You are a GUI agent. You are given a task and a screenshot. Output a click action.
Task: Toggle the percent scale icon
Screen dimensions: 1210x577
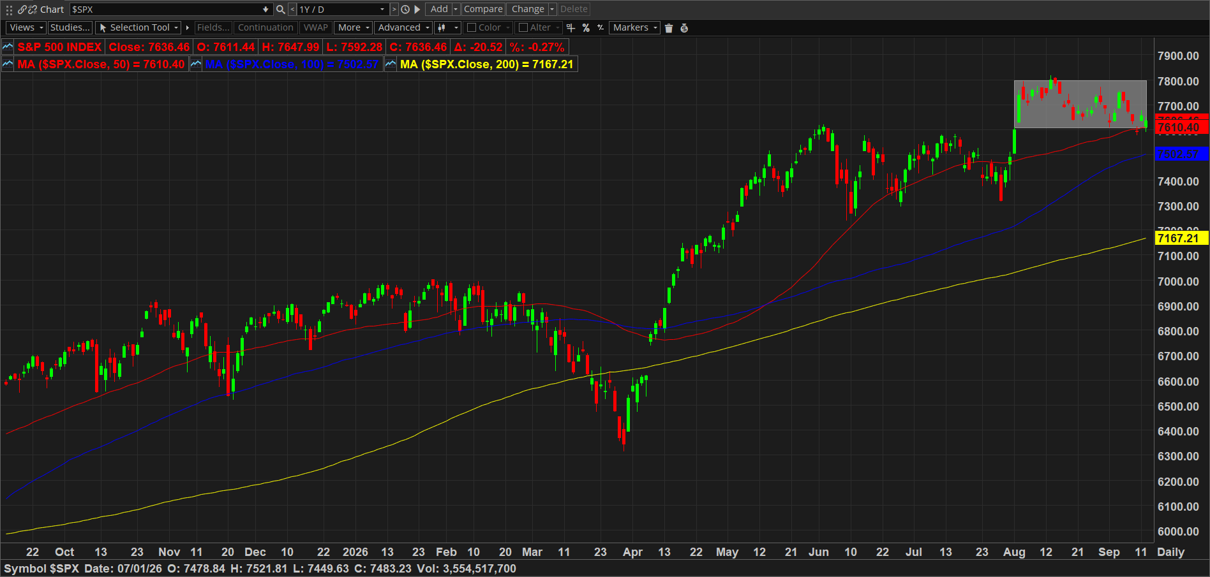586,28
